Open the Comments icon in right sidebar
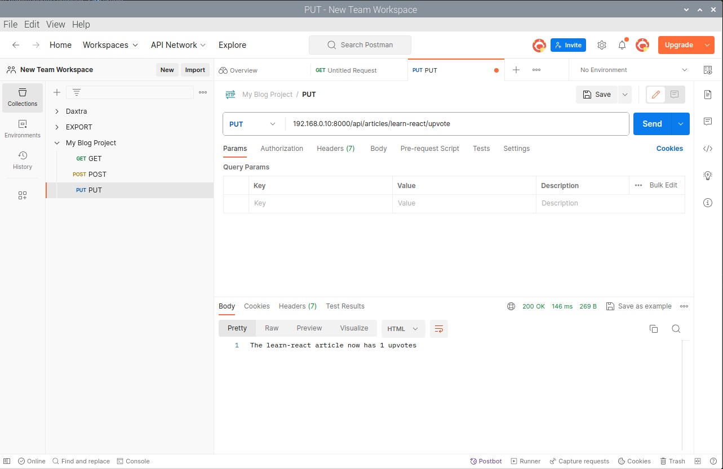The width and height of the screenshot is (723, 469). click(708, 122)
